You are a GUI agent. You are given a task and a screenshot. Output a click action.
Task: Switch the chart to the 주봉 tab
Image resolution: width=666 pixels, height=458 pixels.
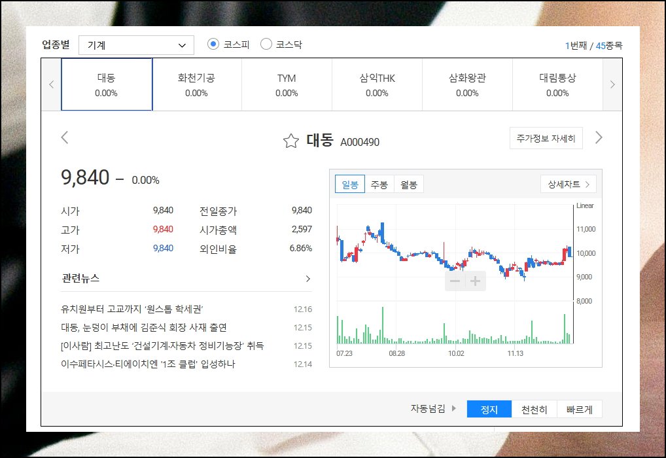pos(379,185)
